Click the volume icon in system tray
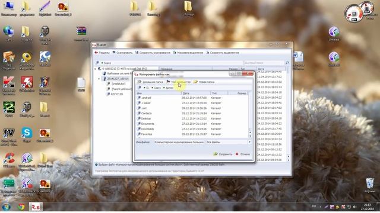The height and width of the screenshot is (213, 380). point(355,207)
